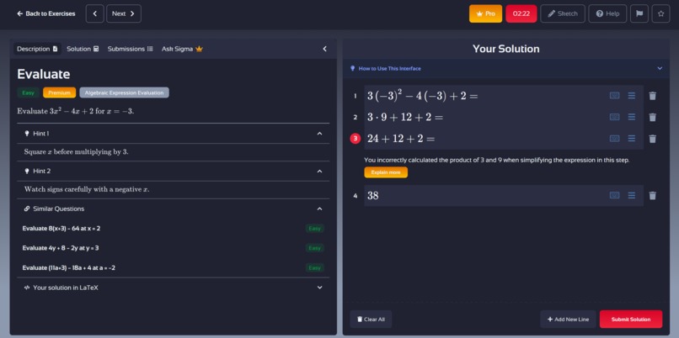Click the Evaluate heading

(44, 74)
